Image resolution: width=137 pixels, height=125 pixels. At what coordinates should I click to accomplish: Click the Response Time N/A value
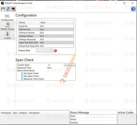coord(49,68)
